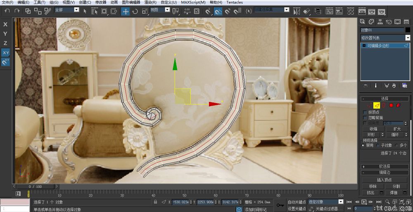Open Select by Name list tool

[94, 11]
